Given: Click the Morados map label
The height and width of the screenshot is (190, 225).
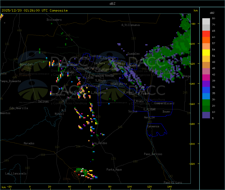Looking at the screenshot, I should 29,143.
